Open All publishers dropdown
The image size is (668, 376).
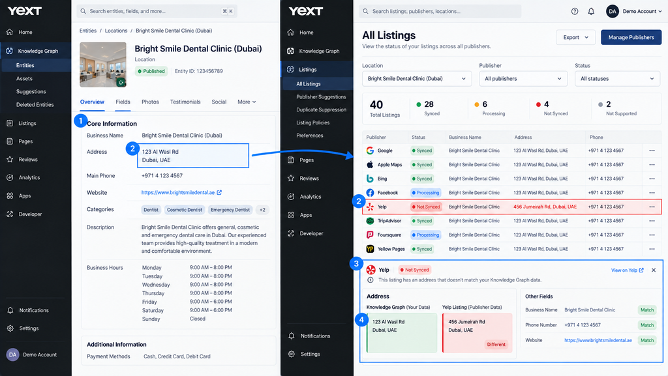[x=523, y=79]
